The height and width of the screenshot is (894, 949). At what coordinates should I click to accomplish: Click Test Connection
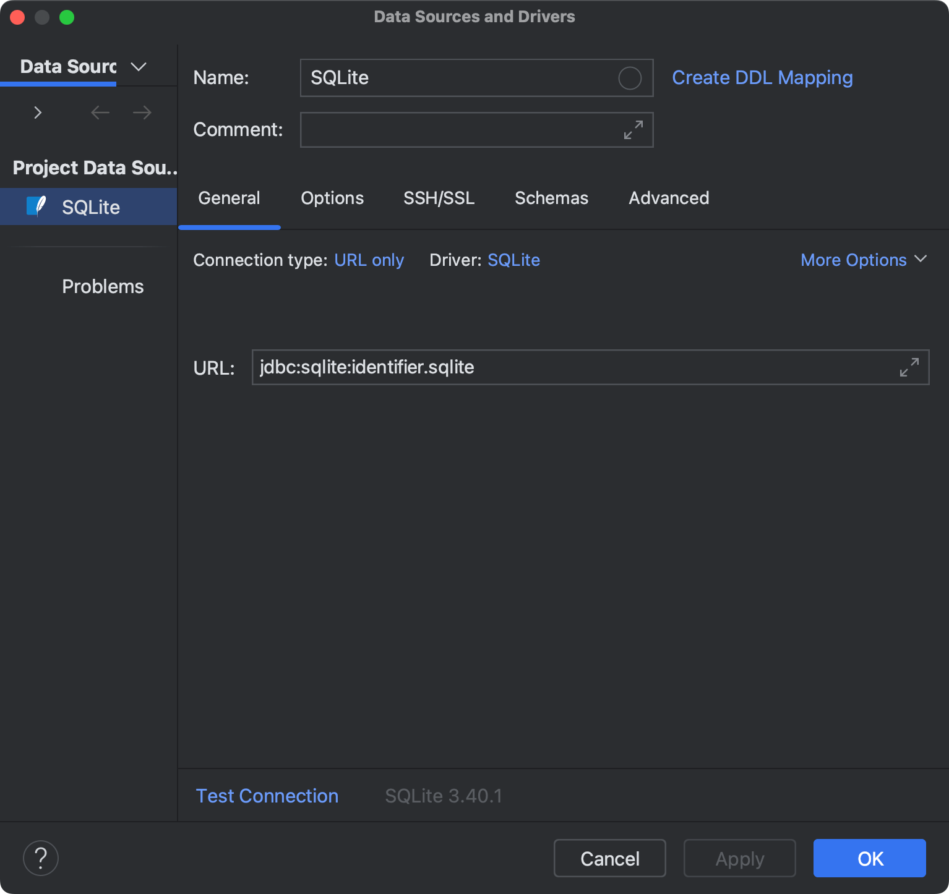coord(267,796)
